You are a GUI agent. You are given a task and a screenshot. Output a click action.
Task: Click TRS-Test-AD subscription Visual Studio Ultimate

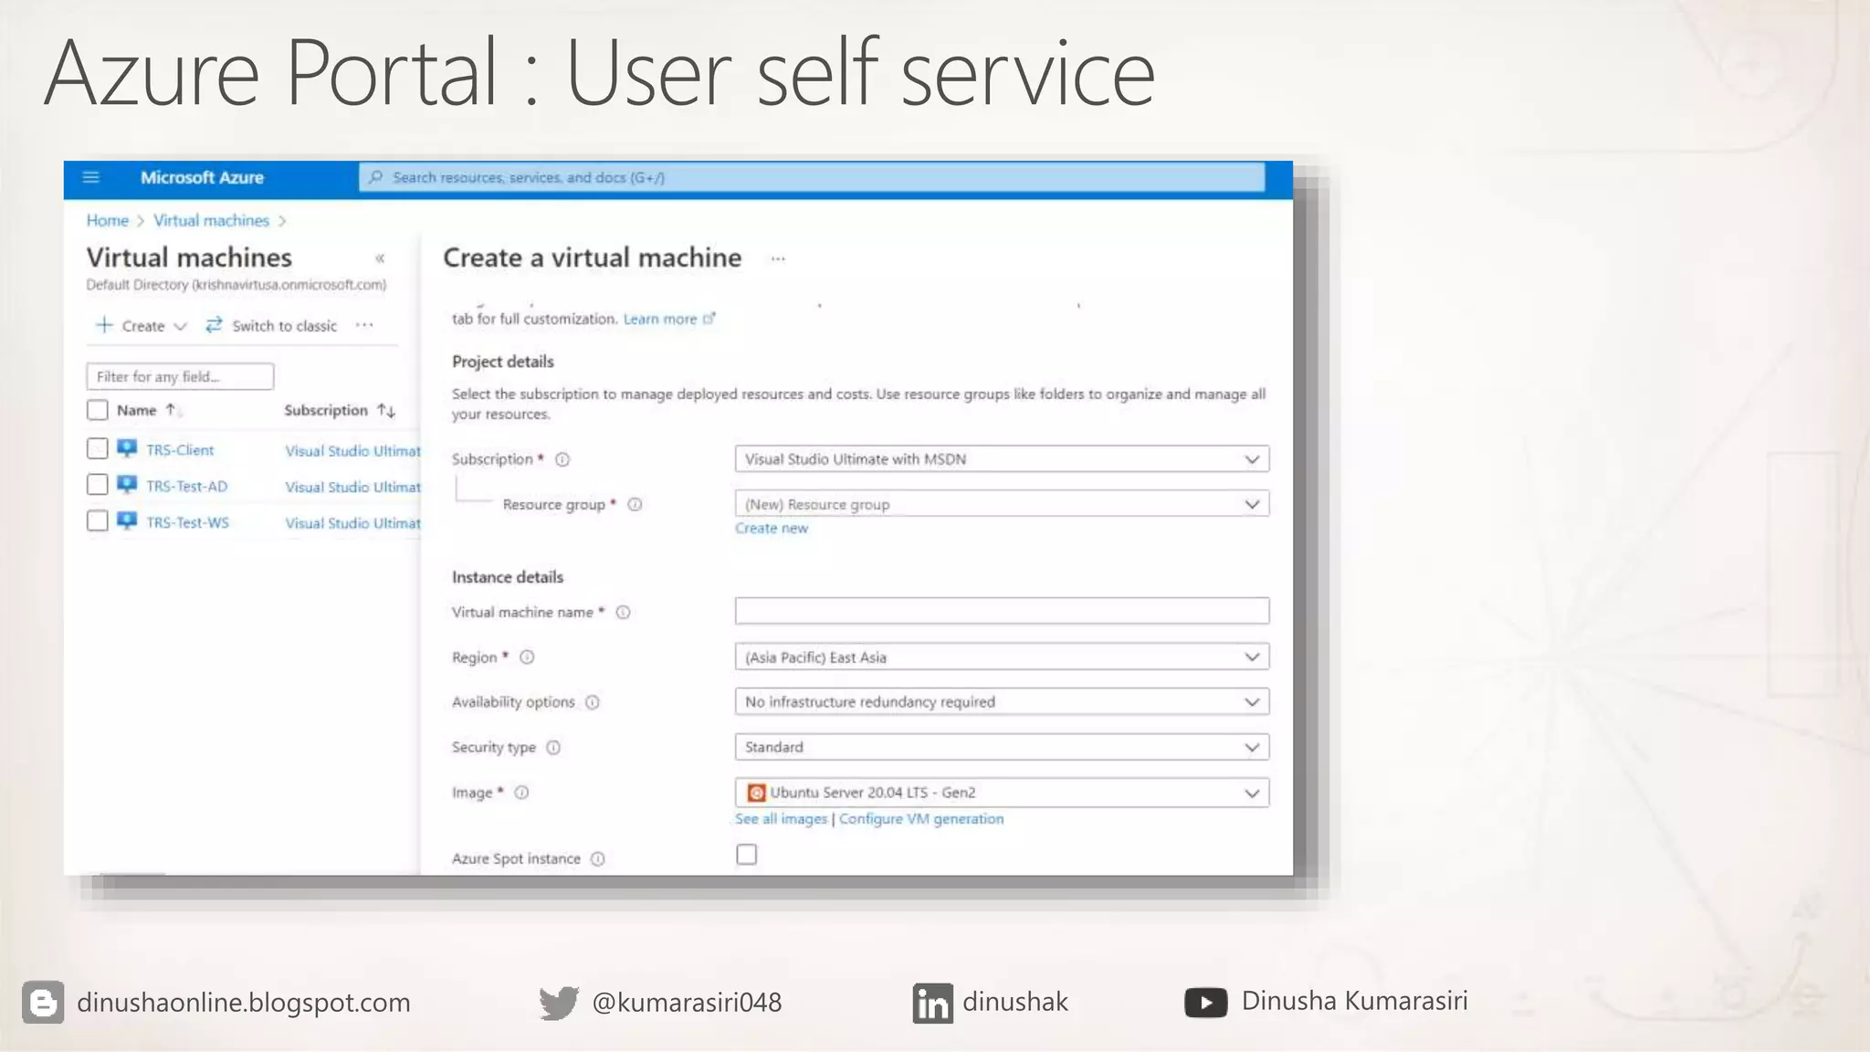pyautogui.click(x=352, y=487)
